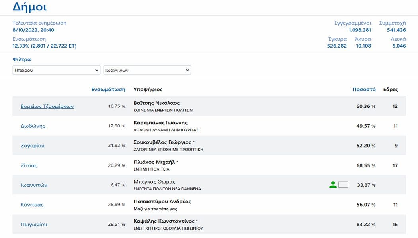Open the Πωγωνίου municipality link

click(x=34, y=225)
